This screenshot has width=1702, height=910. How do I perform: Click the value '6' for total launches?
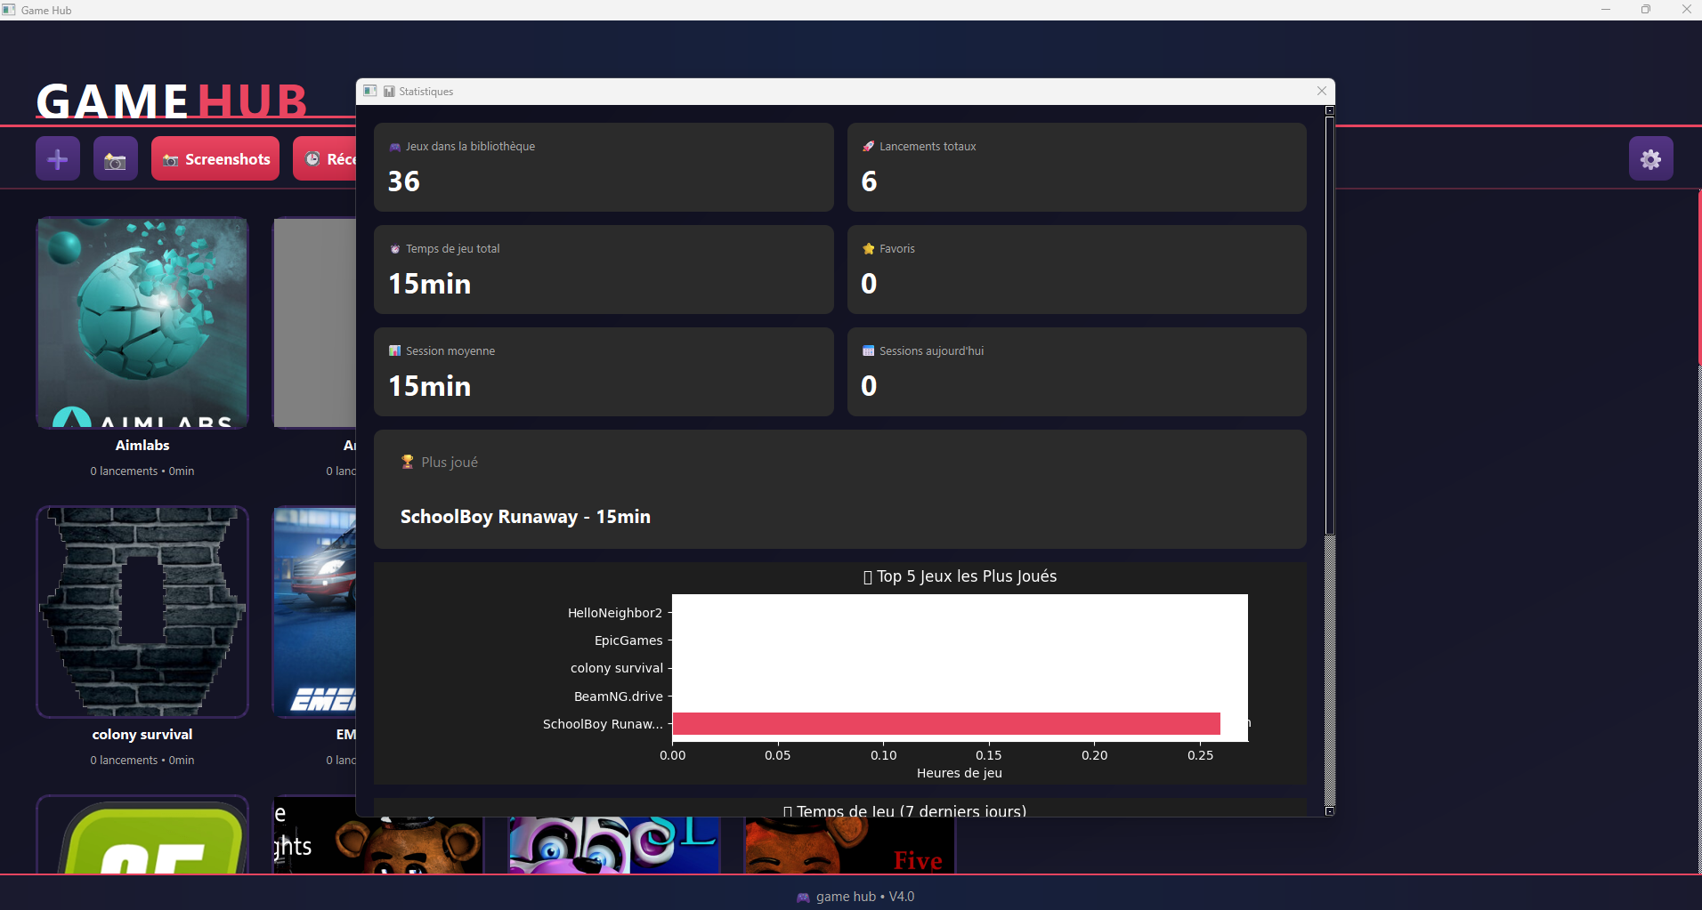coord(870,181)
